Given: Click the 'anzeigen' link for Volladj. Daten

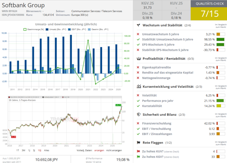Looking at the screenshot, I should [x=99, y=151].
